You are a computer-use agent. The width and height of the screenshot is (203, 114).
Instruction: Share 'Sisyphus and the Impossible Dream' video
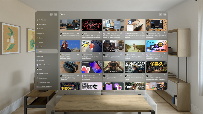78,54
